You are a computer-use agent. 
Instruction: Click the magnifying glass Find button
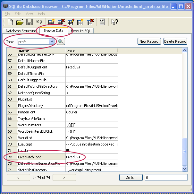61,41
